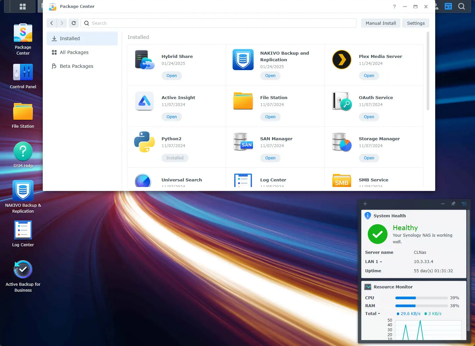
Task: Switch to All Packages
Action: coord(82,52)
